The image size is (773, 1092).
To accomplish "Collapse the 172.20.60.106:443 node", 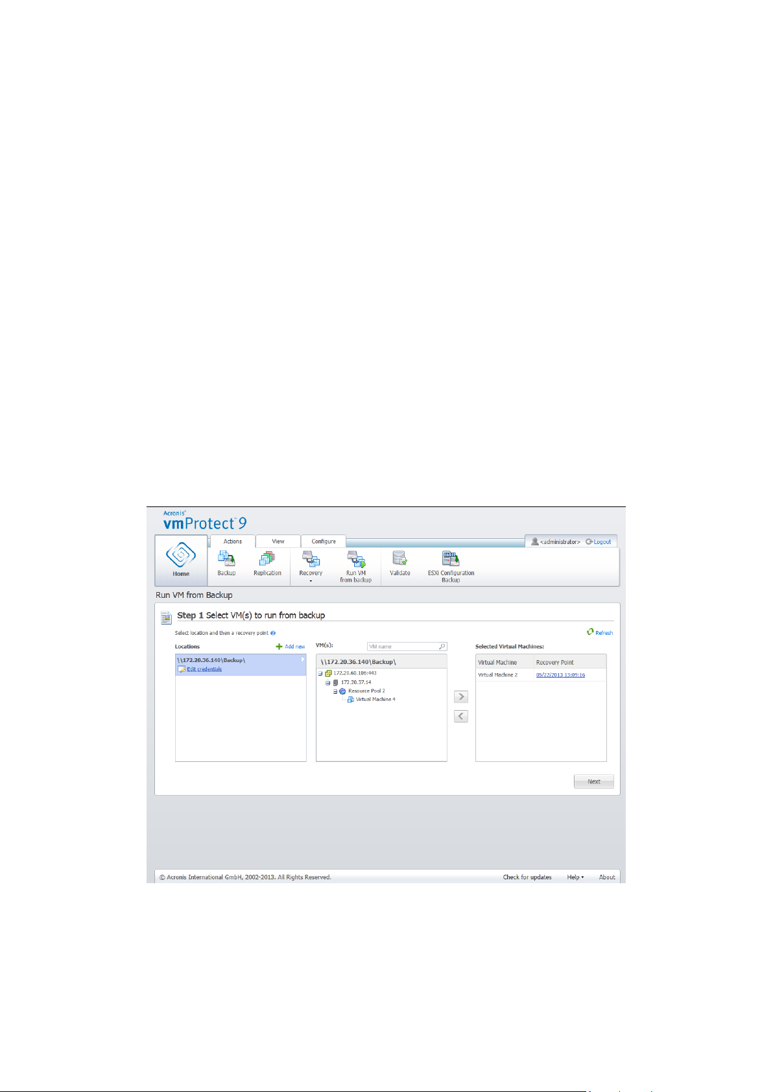I will (x=320, y=673).
